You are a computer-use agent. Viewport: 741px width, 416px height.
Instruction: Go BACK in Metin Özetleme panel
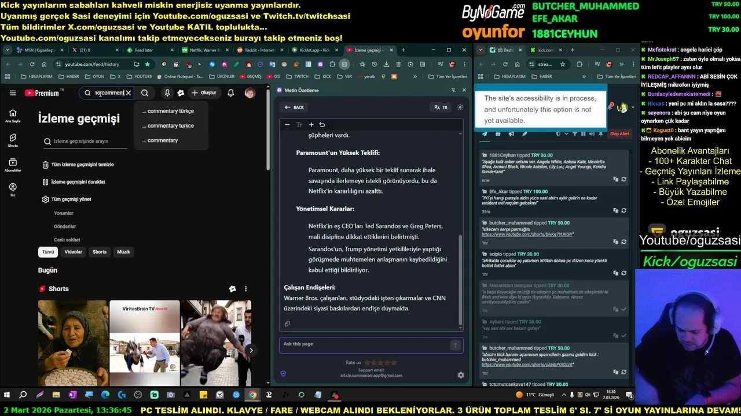[x=294, y=107]
